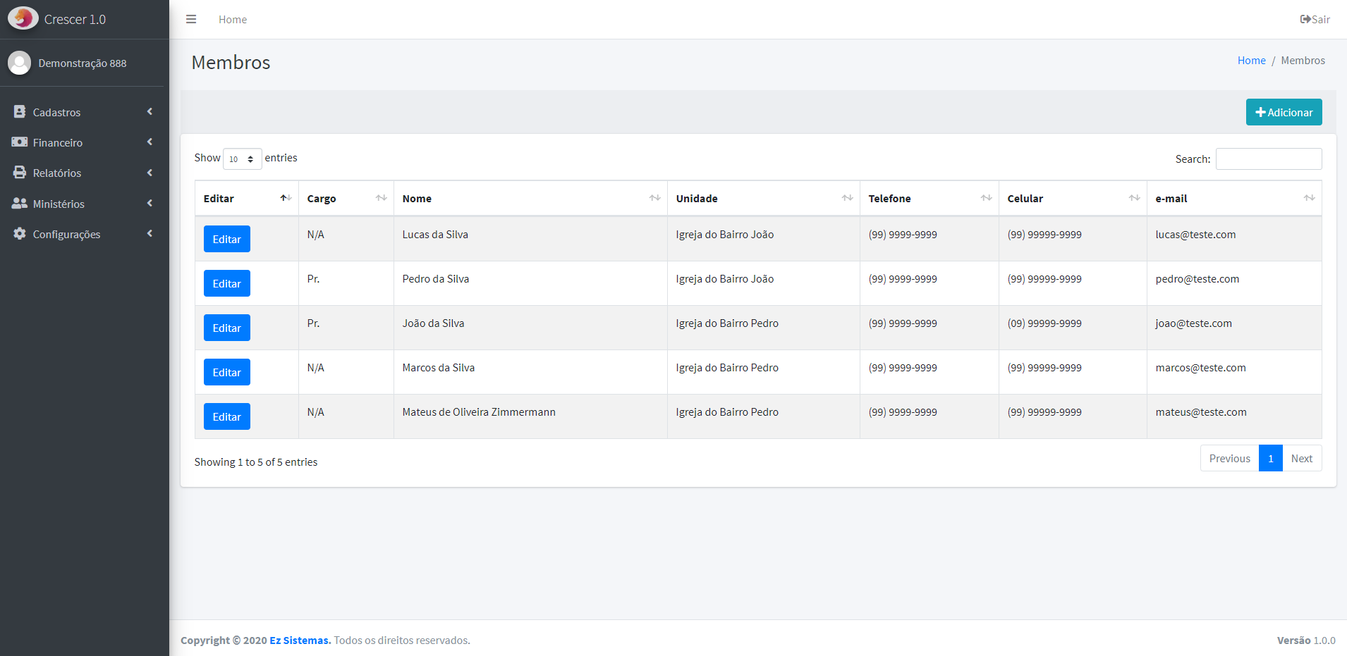The width and height of the screenshot is (1347, 656).
Task: Open the Show entries count dropdown
Action: click(242, 159)
